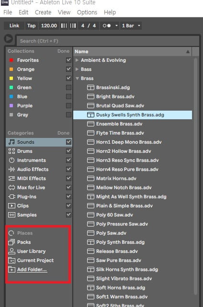Click the 120.00 tempo field

click(49, 26)
